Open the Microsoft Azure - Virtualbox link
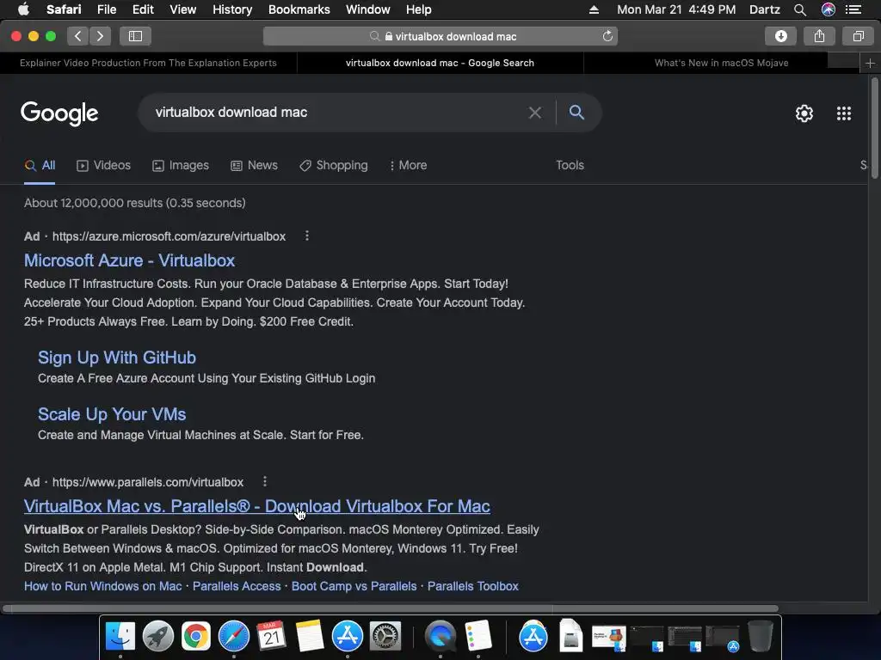 pos(129,261)
